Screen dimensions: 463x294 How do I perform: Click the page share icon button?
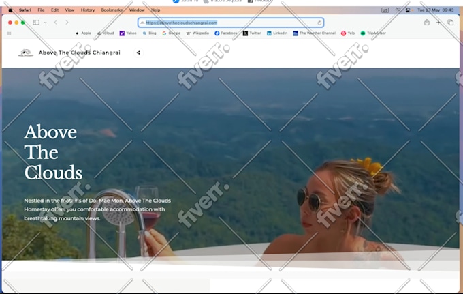[x=138, y=53]
